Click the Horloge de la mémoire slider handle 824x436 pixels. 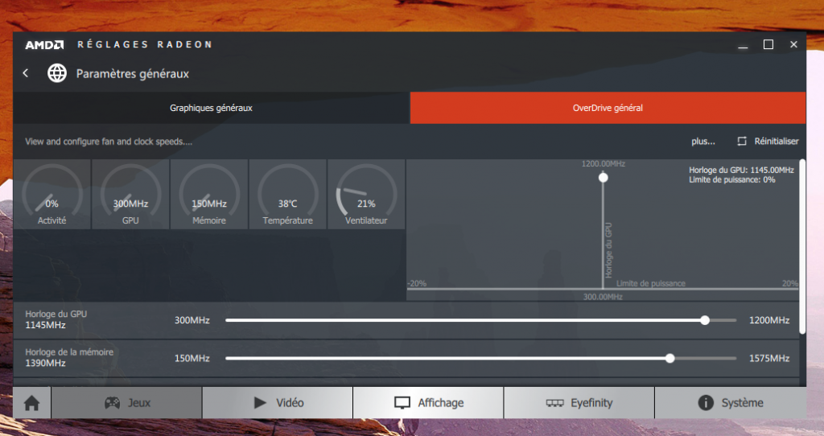pos(670,358)
